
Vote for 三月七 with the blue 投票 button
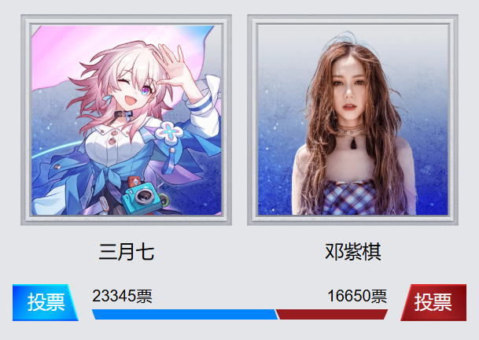[x=45, y=302]
